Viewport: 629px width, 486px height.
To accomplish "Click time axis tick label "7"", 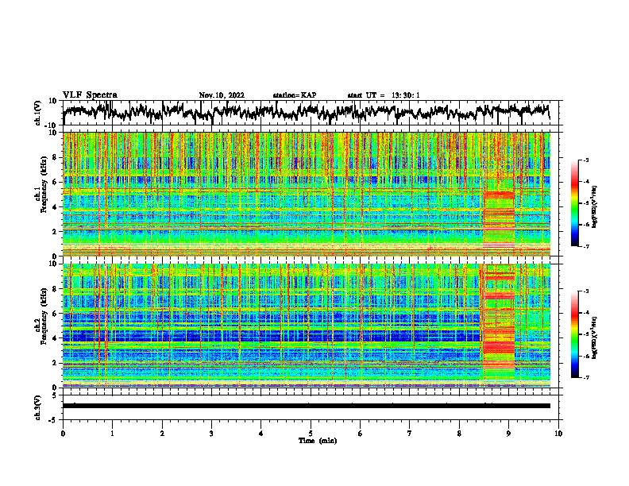I will tap(410, 434).
